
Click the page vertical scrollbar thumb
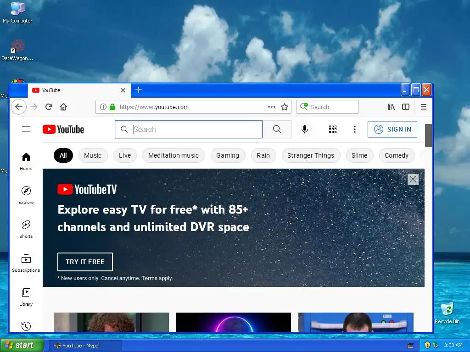pos(428,136)
